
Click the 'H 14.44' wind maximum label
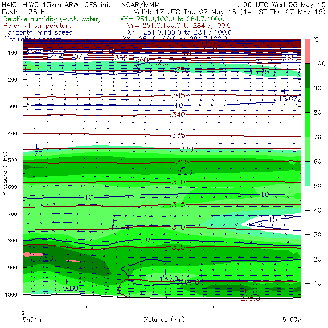(120, 224)
